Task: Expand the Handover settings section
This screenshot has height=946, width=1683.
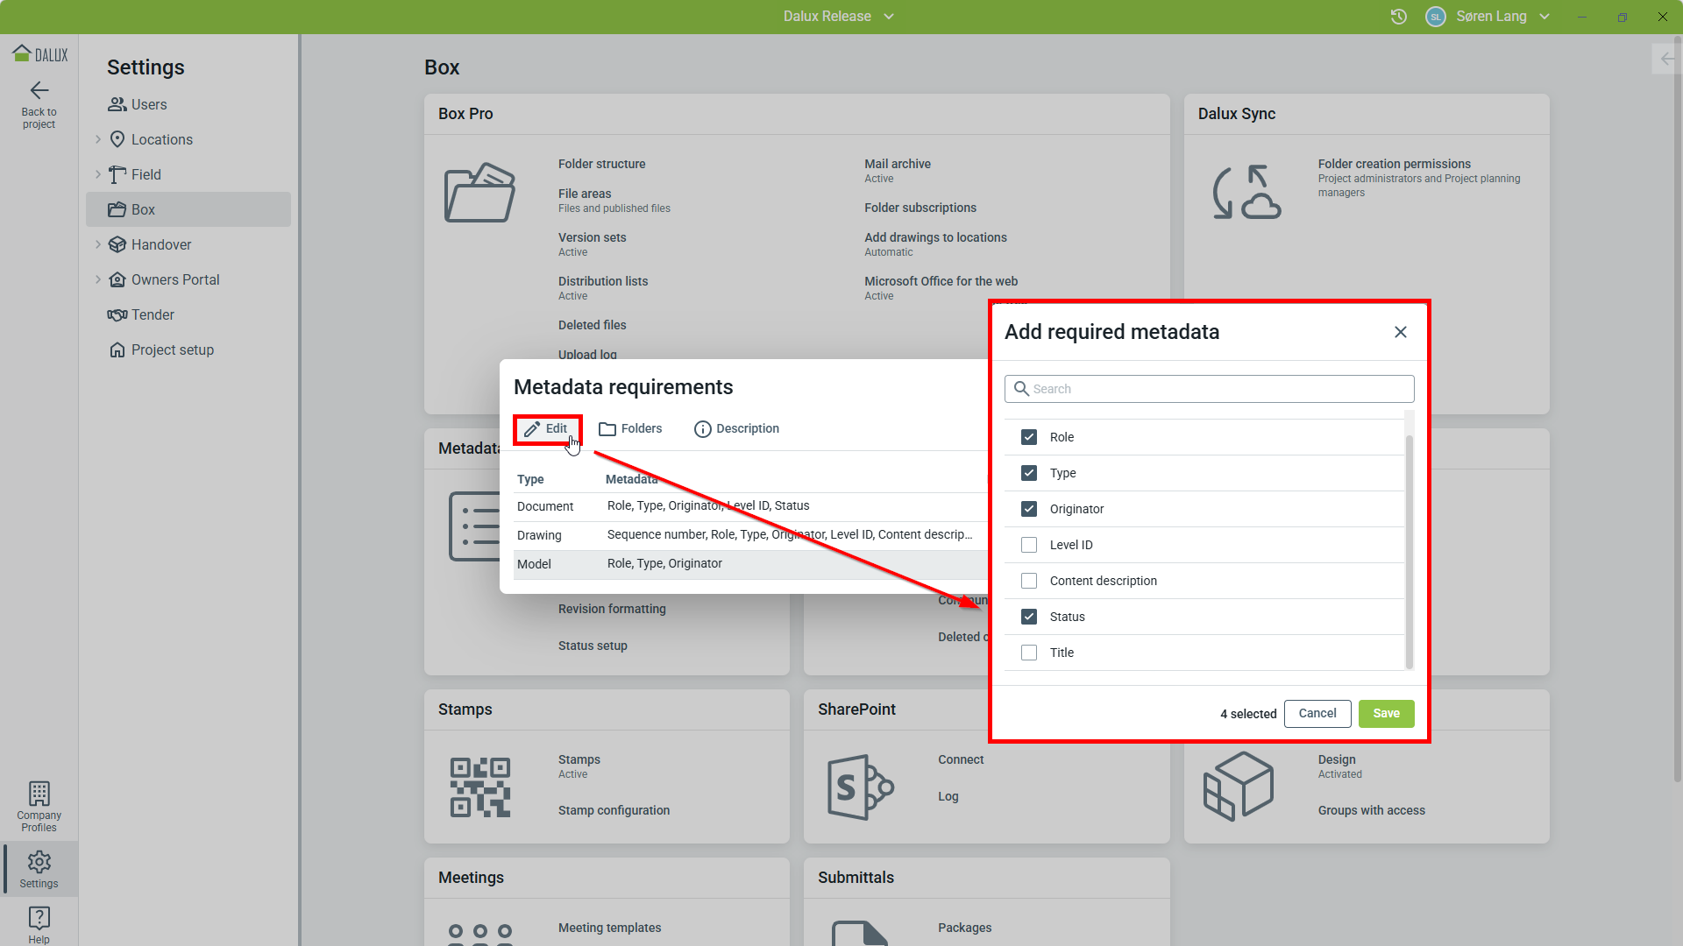Action: (98, 244)
